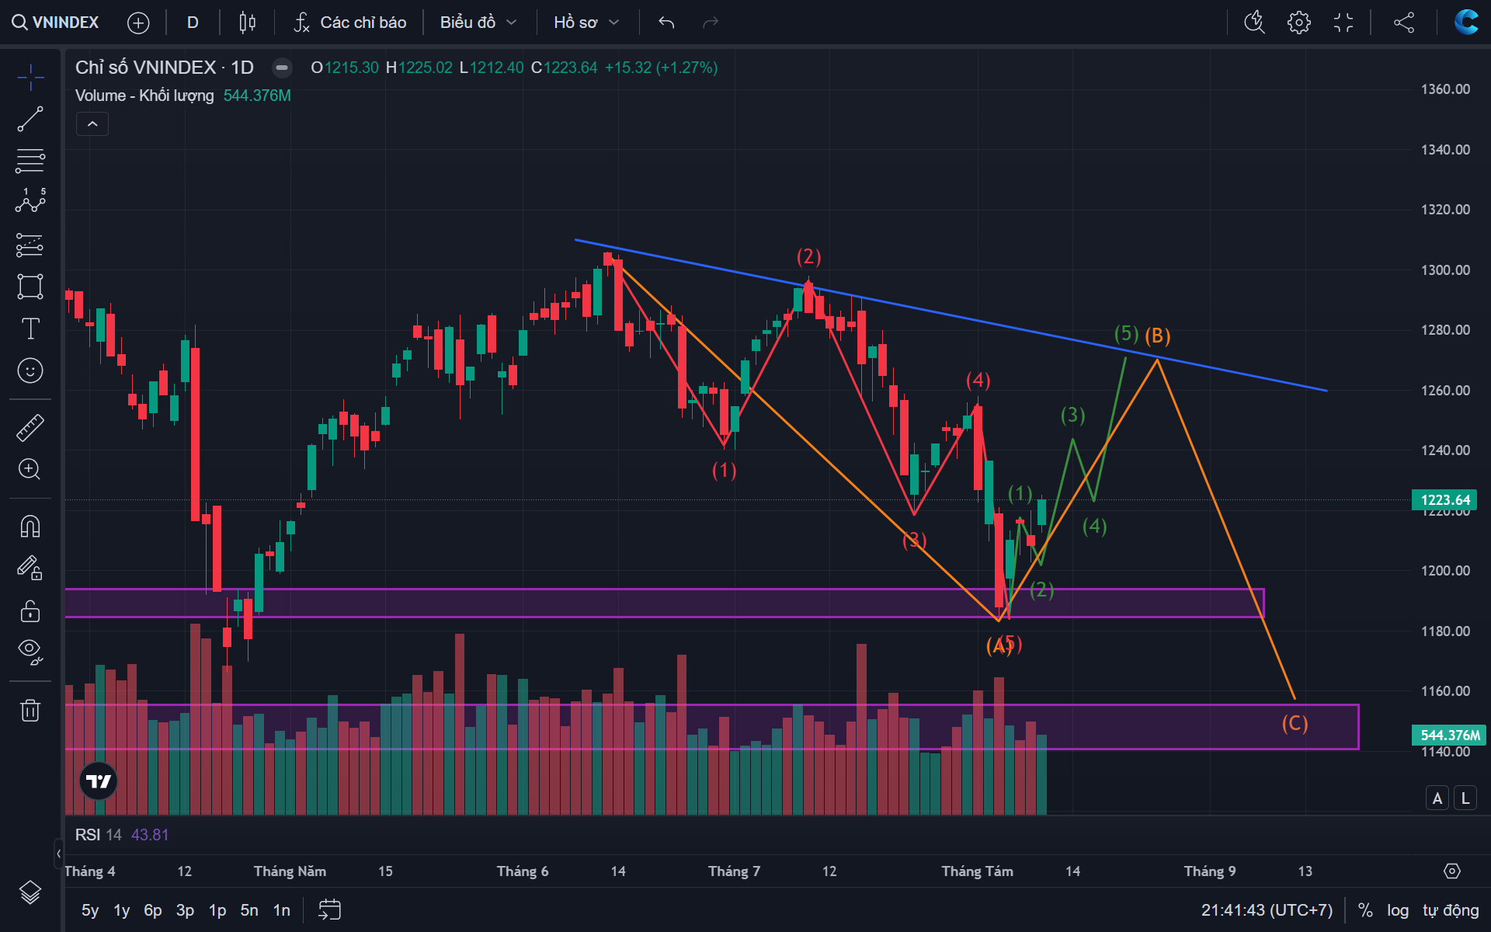Open the Hồ sơ dropdown menu
Screen dimensions: 1491x932
pyautogui.click(x=586, y=23)
